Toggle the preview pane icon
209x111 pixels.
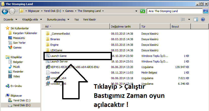(196, 19)
